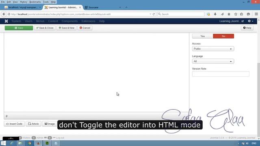Close the Learning Joomla browser tab

click(80, 7)
